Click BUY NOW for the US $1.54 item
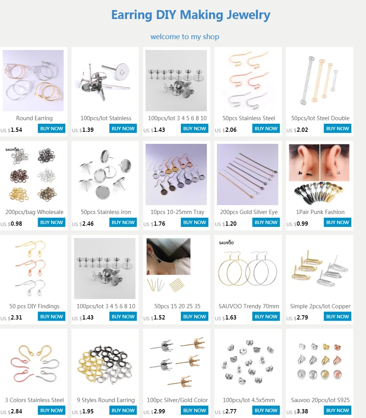 (x=52, y=128)
